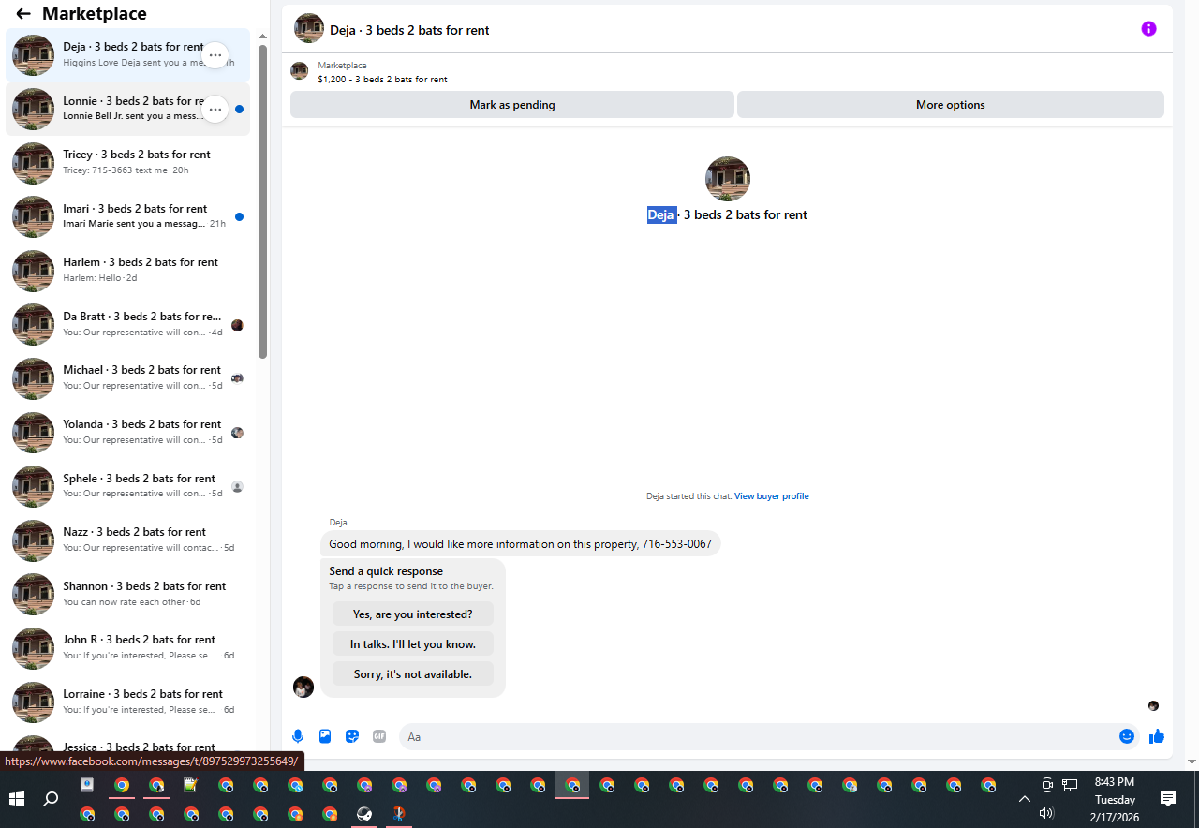Show hidden system tray icons chevron
1199x828 pixels.
pyautogui.click(x=1025, y=799)
